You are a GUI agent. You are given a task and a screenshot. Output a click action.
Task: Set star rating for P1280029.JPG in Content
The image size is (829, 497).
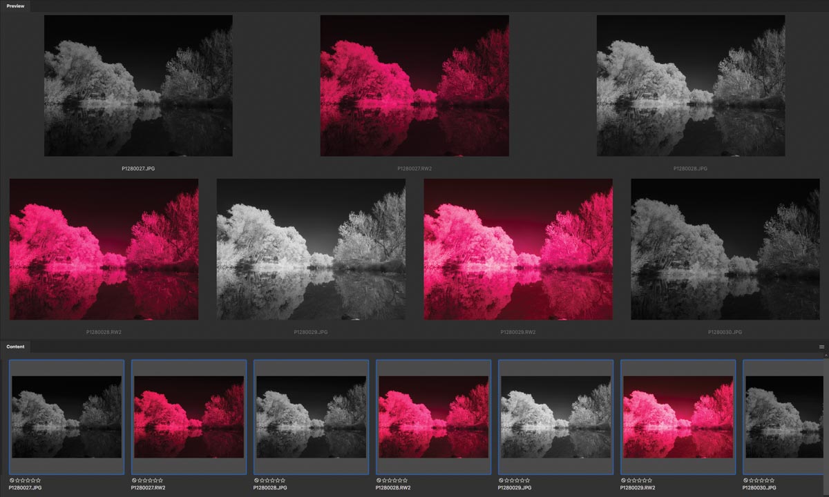pos(517,480)
